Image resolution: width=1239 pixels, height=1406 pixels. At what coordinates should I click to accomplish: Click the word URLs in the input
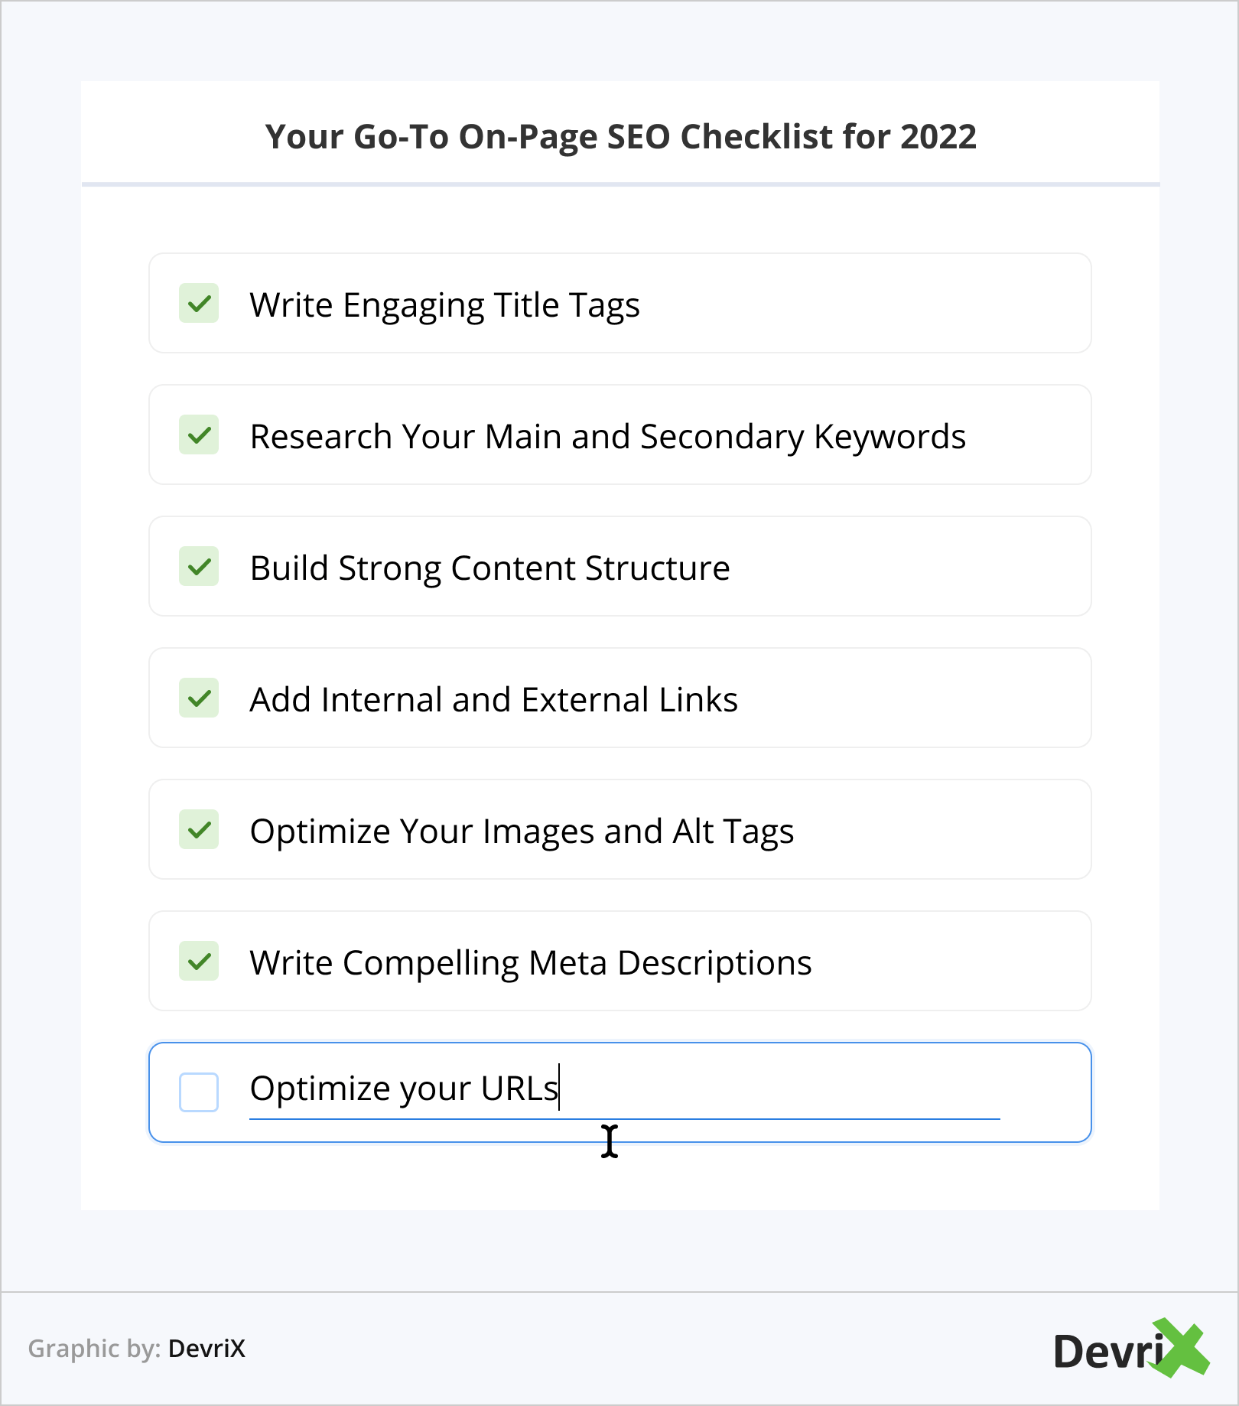click(x=519, y=1089)
